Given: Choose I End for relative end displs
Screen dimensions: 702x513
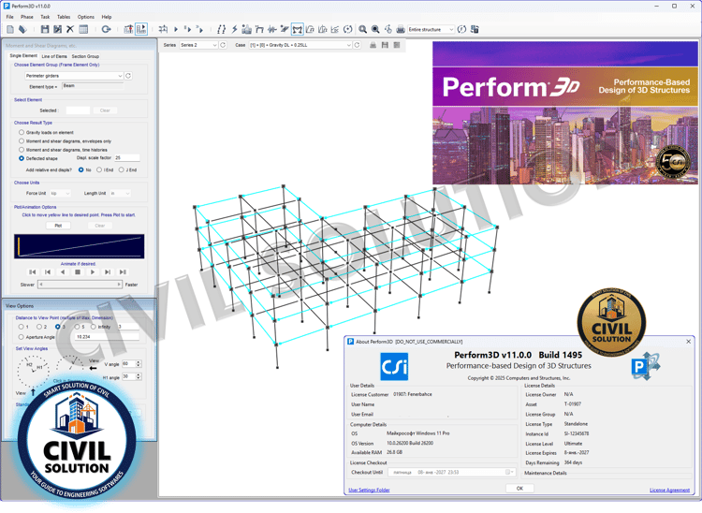Looking at the screenshot, I should (99, 170).
